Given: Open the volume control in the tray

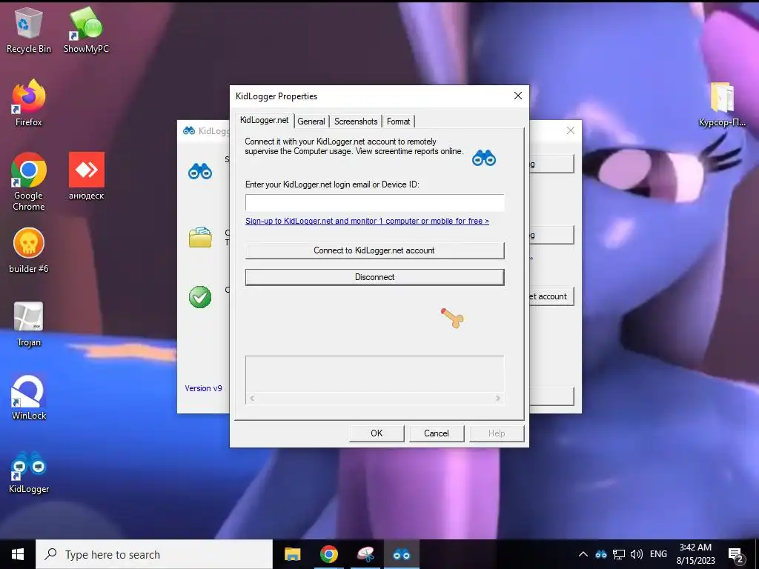Looking at the screenshot, I should (637, 554).
